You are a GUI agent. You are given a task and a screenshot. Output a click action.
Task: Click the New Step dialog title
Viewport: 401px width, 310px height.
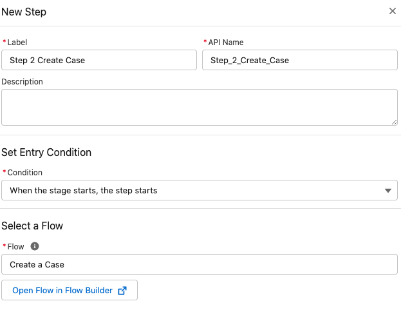[24, 12]
